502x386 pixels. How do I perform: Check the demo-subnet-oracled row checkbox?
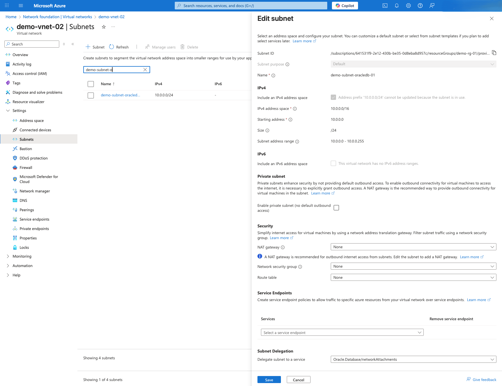pyautogui.click(x=91, y=95)
